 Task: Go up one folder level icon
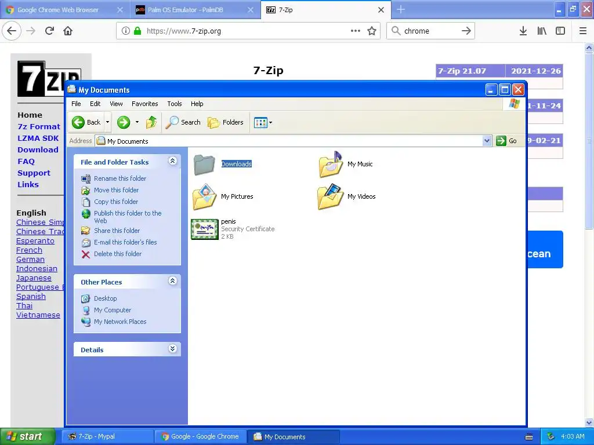(x=151, y=122)
